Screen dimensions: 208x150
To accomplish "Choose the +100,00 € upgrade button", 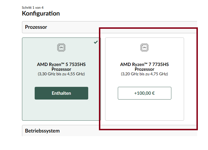I will tap(144, 93).
